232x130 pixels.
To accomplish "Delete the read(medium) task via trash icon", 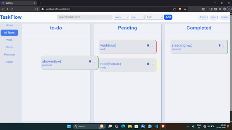I will [x=148, y=64].
